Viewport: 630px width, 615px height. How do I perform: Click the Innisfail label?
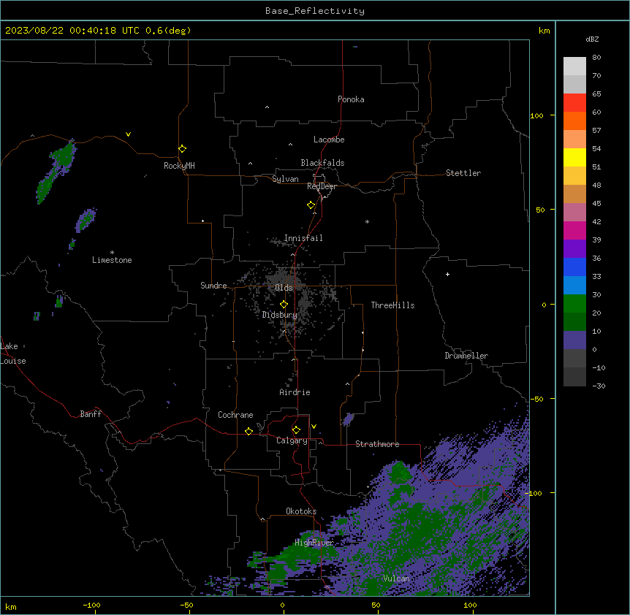[x=303, y=238]
